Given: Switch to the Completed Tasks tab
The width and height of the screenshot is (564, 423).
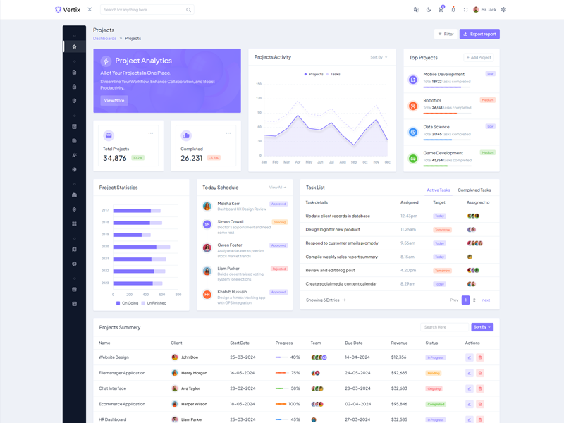Looking at the screenshot, I should tap(474, 190).
